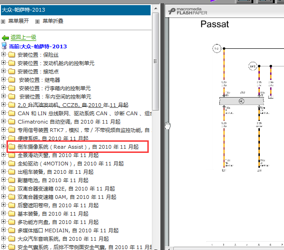Expand the 安装位置：发动机舱内的控制单元 node
Screen dimensions: 284x250
pyautogui.click(x=3, y=62)
